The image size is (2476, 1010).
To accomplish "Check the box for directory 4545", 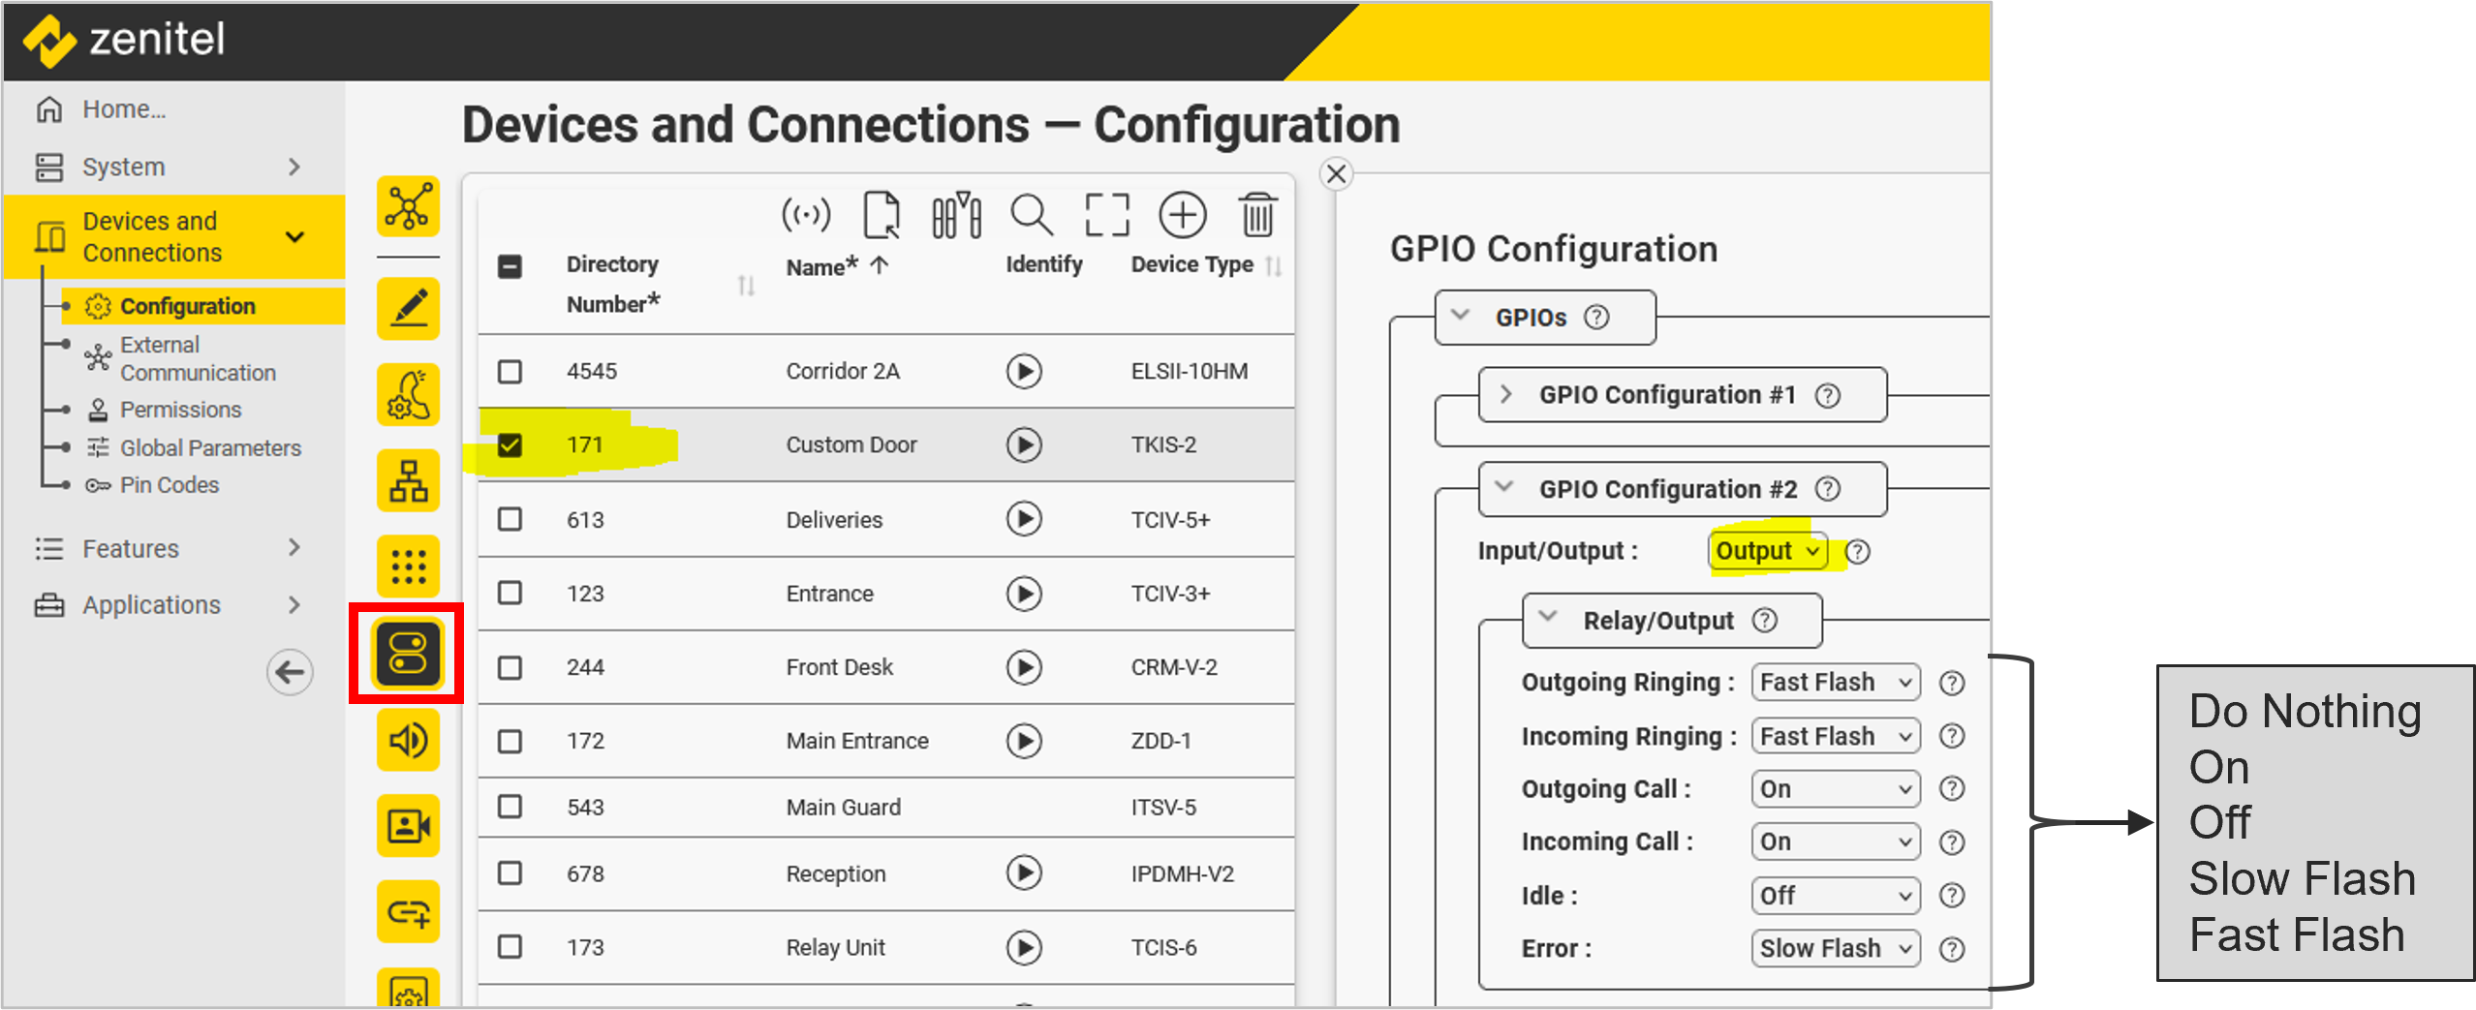I will [x=510, y=371].
